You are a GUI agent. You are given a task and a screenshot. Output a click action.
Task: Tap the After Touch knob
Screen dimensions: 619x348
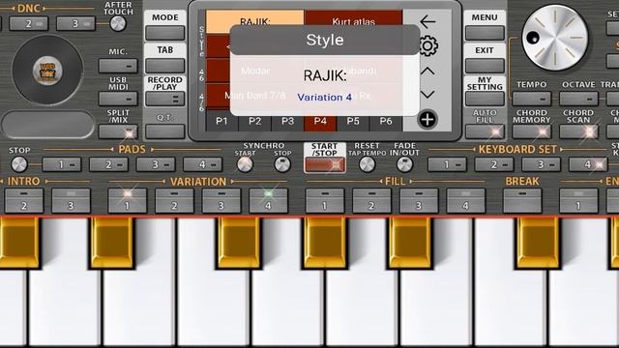[x=118, y=23]
